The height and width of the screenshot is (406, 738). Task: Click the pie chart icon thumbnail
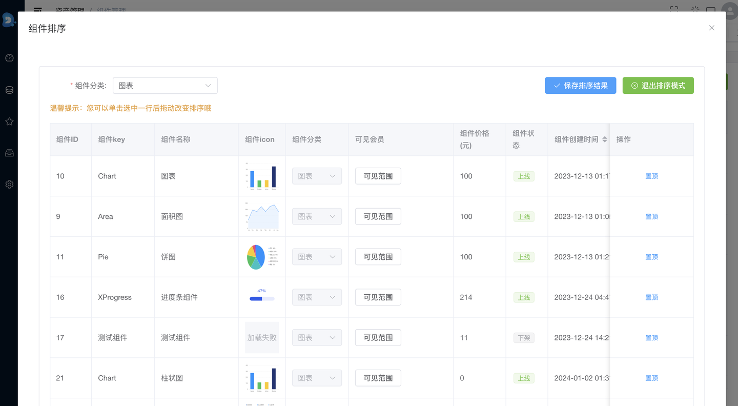[261, 257]
